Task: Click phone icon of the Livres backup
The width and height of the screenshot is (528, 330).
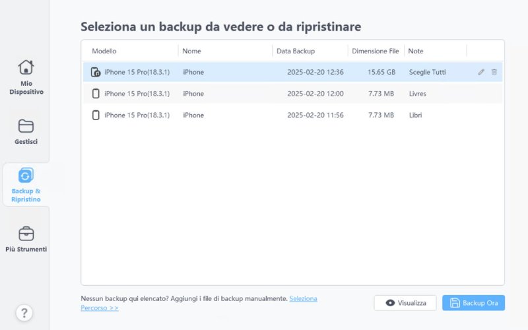Action: [x=96, y=94]
